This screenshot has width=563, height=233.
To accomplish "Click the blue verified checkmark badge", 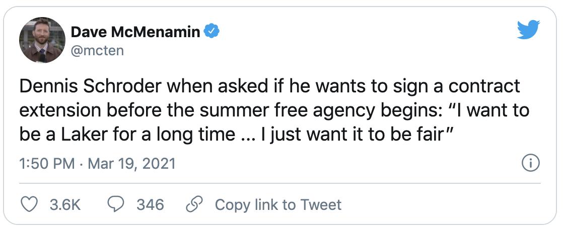I will point(213,33).
